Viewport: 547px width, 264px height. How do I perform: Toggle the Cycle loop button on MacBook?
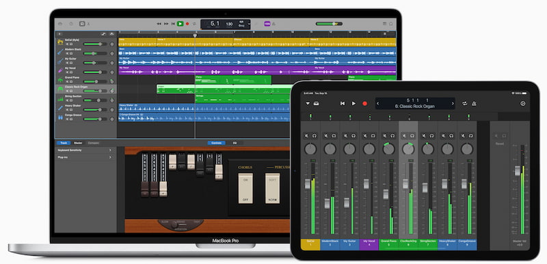[194, 24]
